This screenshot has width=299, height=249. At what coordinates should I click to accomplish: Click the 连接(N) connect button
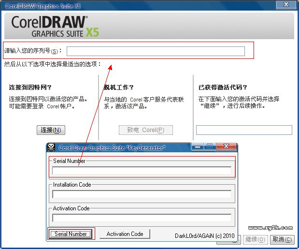pyautogui.click(x=51, y=130)
